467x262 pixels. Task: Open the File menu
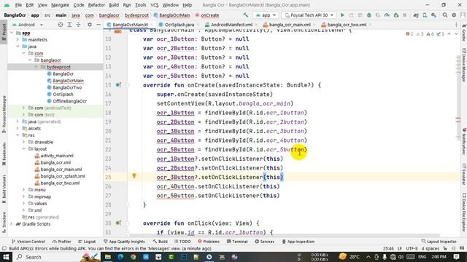18,5
